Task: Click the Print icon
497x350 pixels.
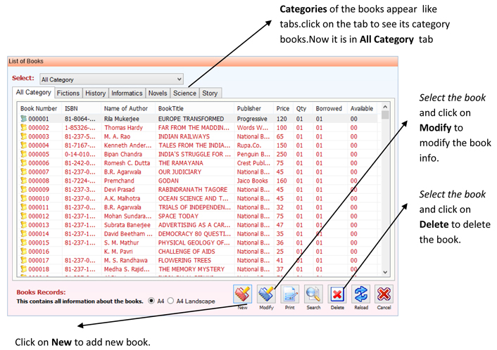Action: point(290,294)
